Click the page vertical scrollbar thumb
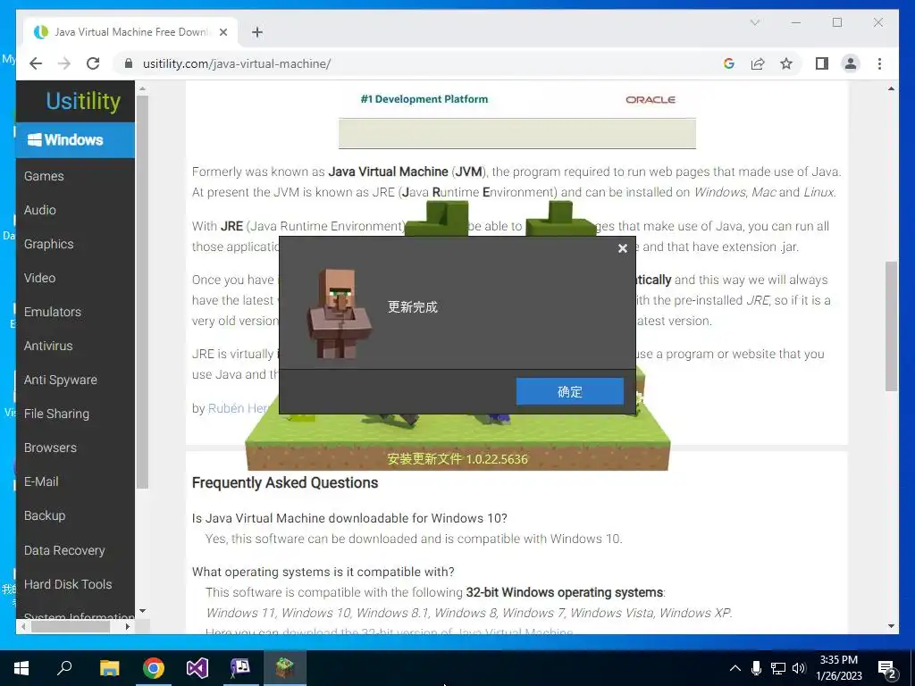The width and height of the screenshot is (915, 686). click(x=891, y=326)
